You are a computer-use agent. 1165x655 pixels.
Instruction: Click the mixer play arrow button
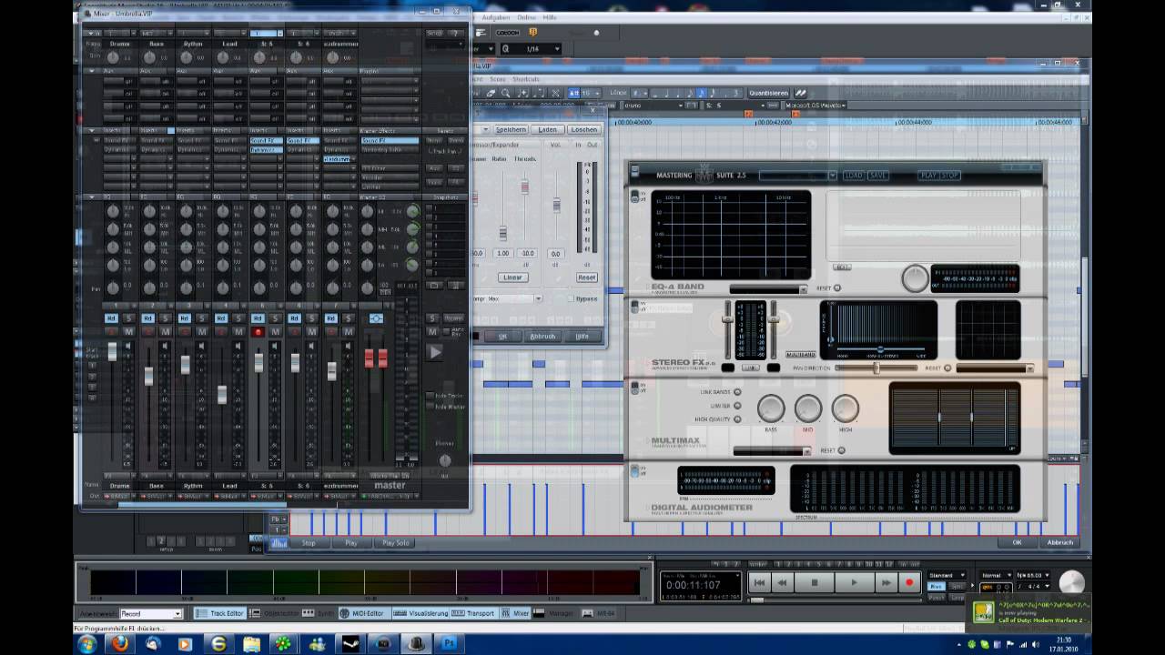click(435, 352)
